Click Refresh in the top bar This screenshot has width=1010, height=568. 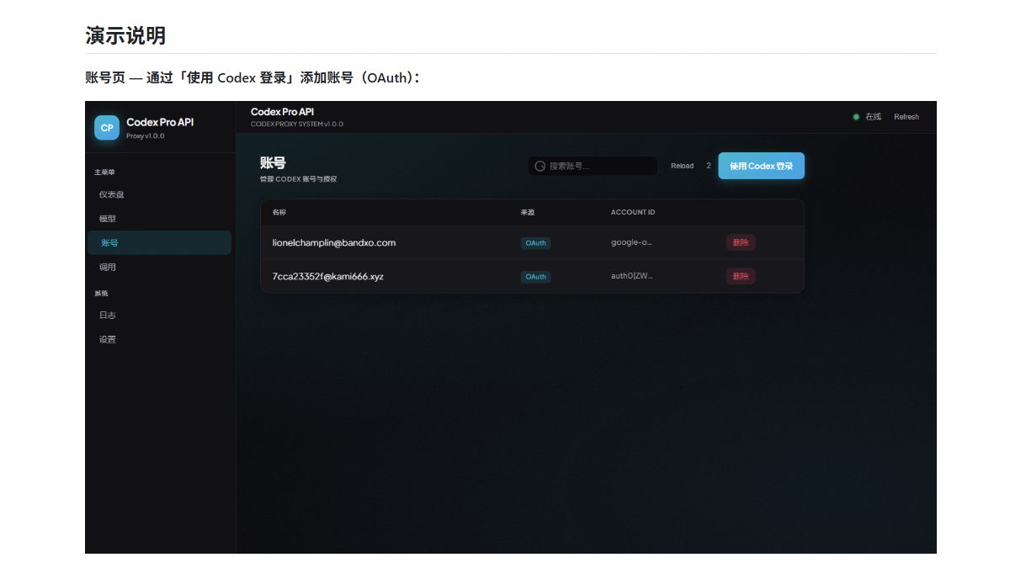[x=906, y=117]
